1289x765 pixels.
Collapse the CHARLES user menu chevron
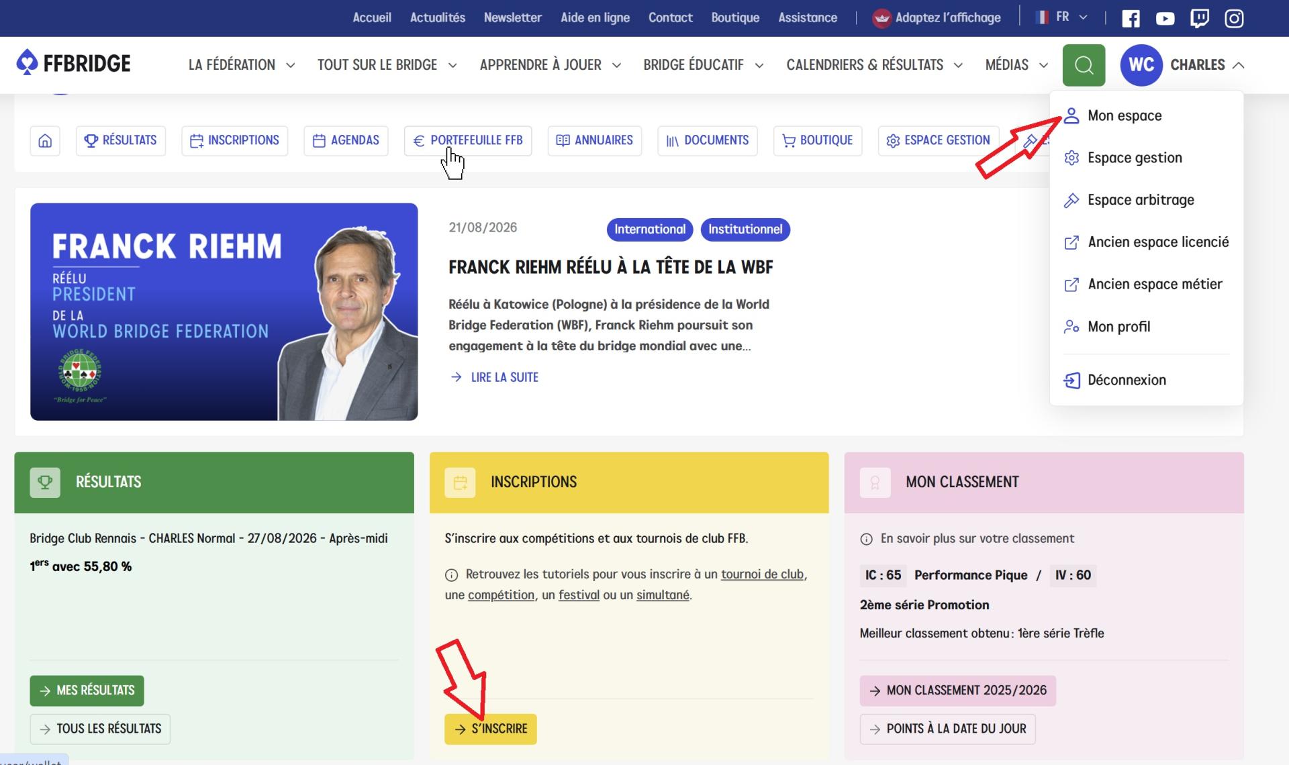pyautogui.click(x=1239, y=65)
